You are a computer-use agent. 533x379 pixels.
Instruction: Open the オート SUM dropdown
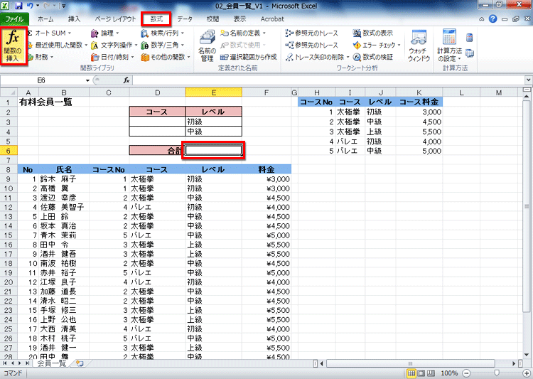coord(50,33)
